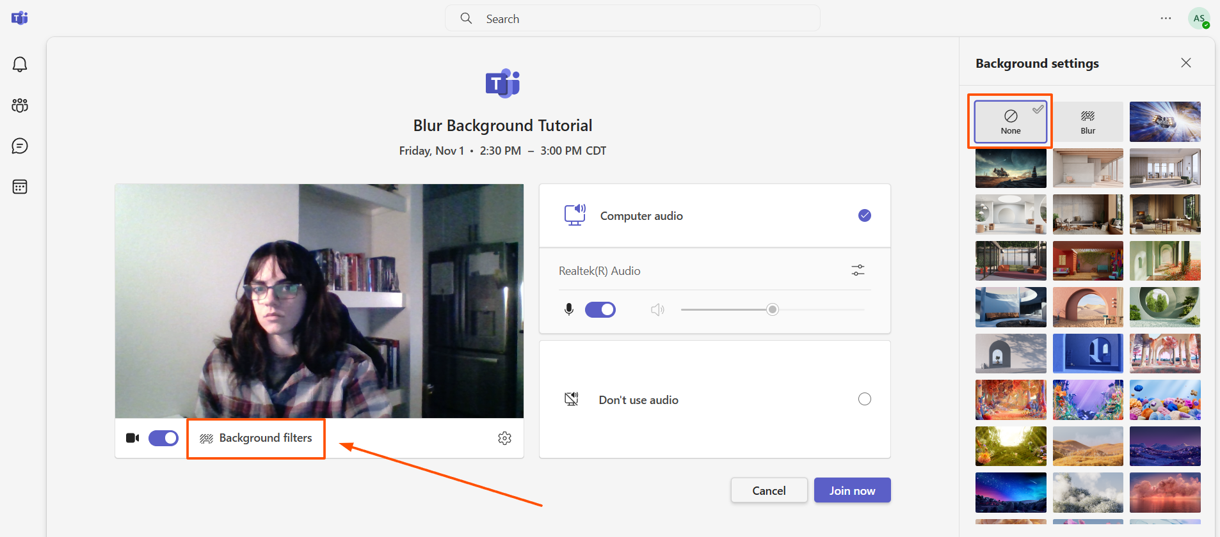Adjust the speaker volume slider
The height and width of the screenshot is (537, 1220).
(x=773, y=310)
